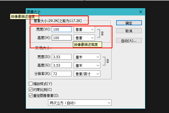Open the document height 厘米 unit dropdown
This screenshot has height=113, width=169.
(x=87, y=65)
